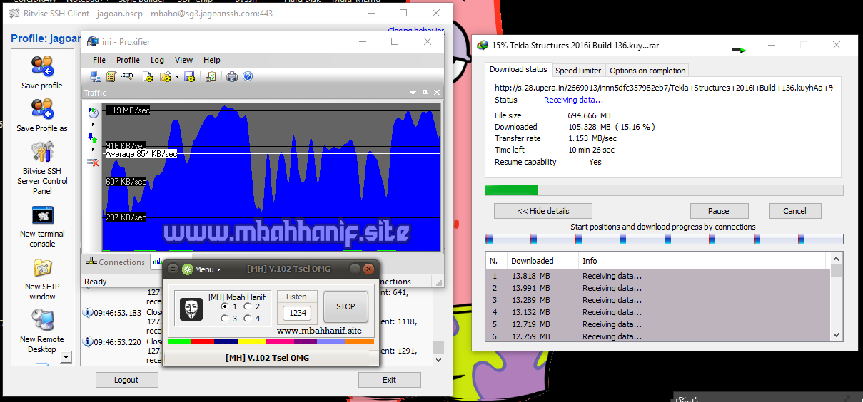Select radio option 3 in MH window

225,319
